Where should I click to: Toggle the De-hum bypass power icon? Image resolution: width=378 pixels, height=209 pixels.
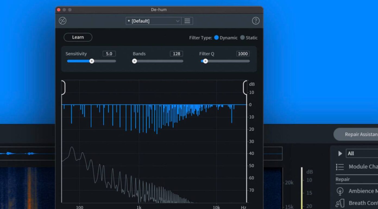click(x=62, y=21)
